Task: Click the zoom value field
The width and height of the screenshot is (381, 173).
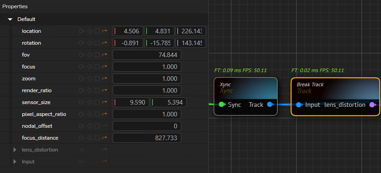Action: click(147, 79)
